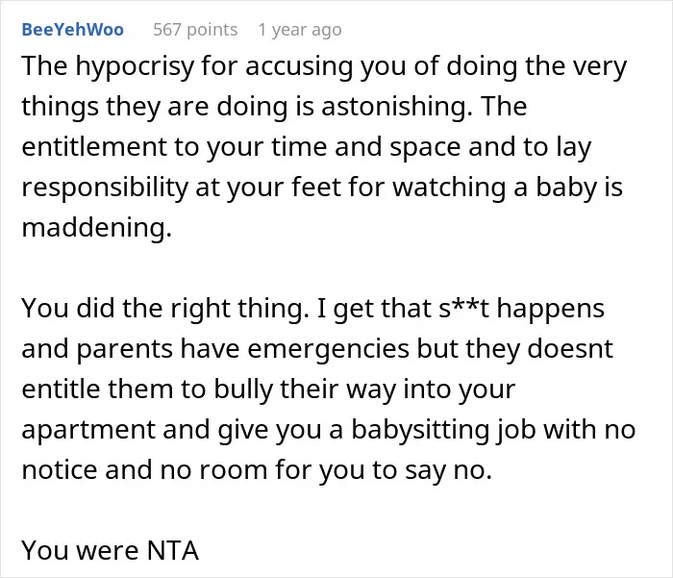Open the BeeYehWoo user profile link

[72, 30]
